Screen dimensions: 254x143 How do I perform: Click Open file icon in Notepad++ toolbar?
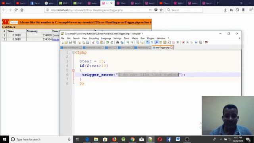pos(66,43)
